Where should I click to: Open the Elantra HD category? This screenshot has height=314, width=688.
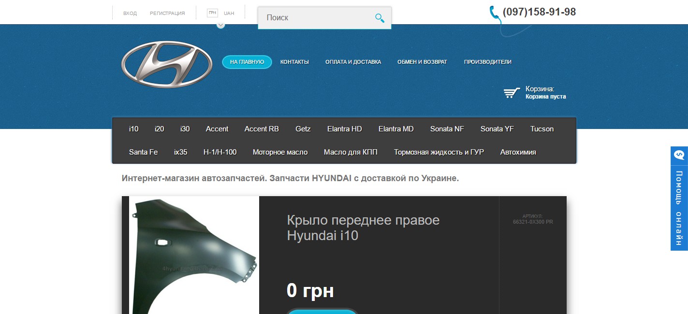(x=345, y=129)
